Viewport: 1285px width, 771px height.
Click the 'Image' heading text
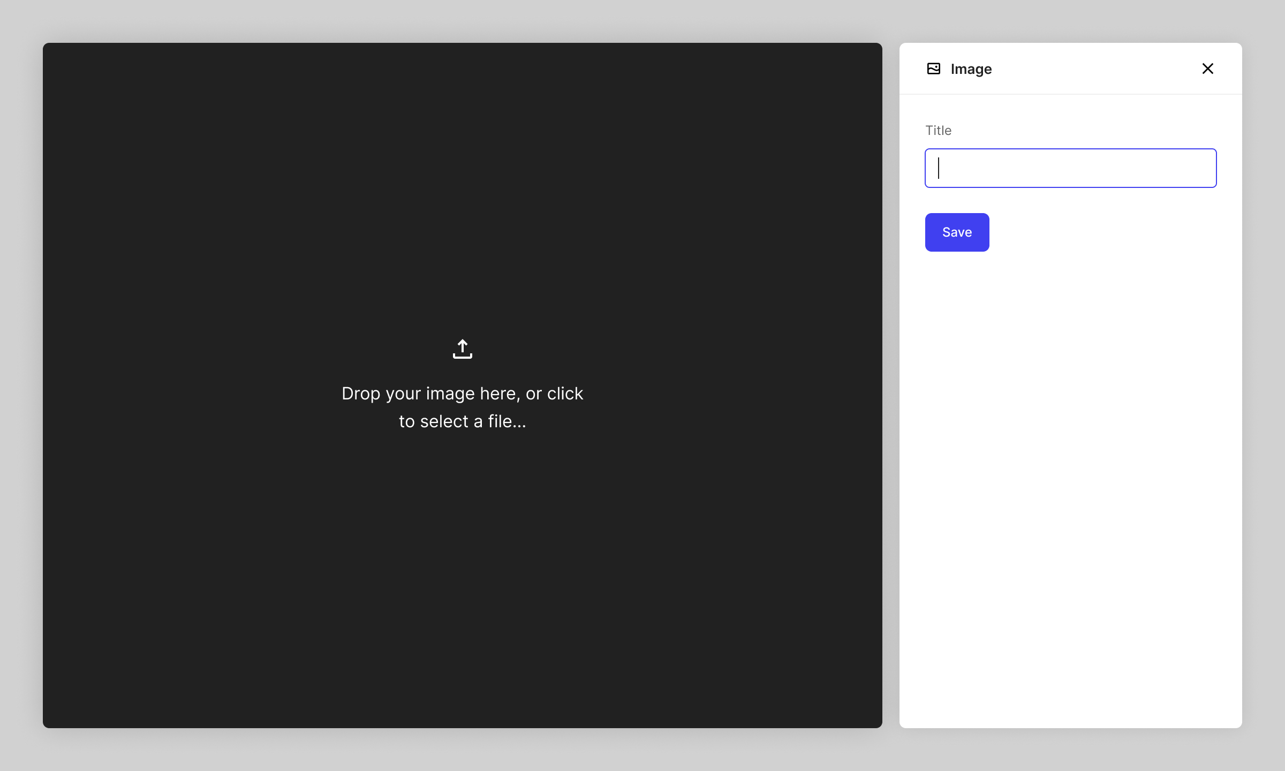tap(971, 69)
